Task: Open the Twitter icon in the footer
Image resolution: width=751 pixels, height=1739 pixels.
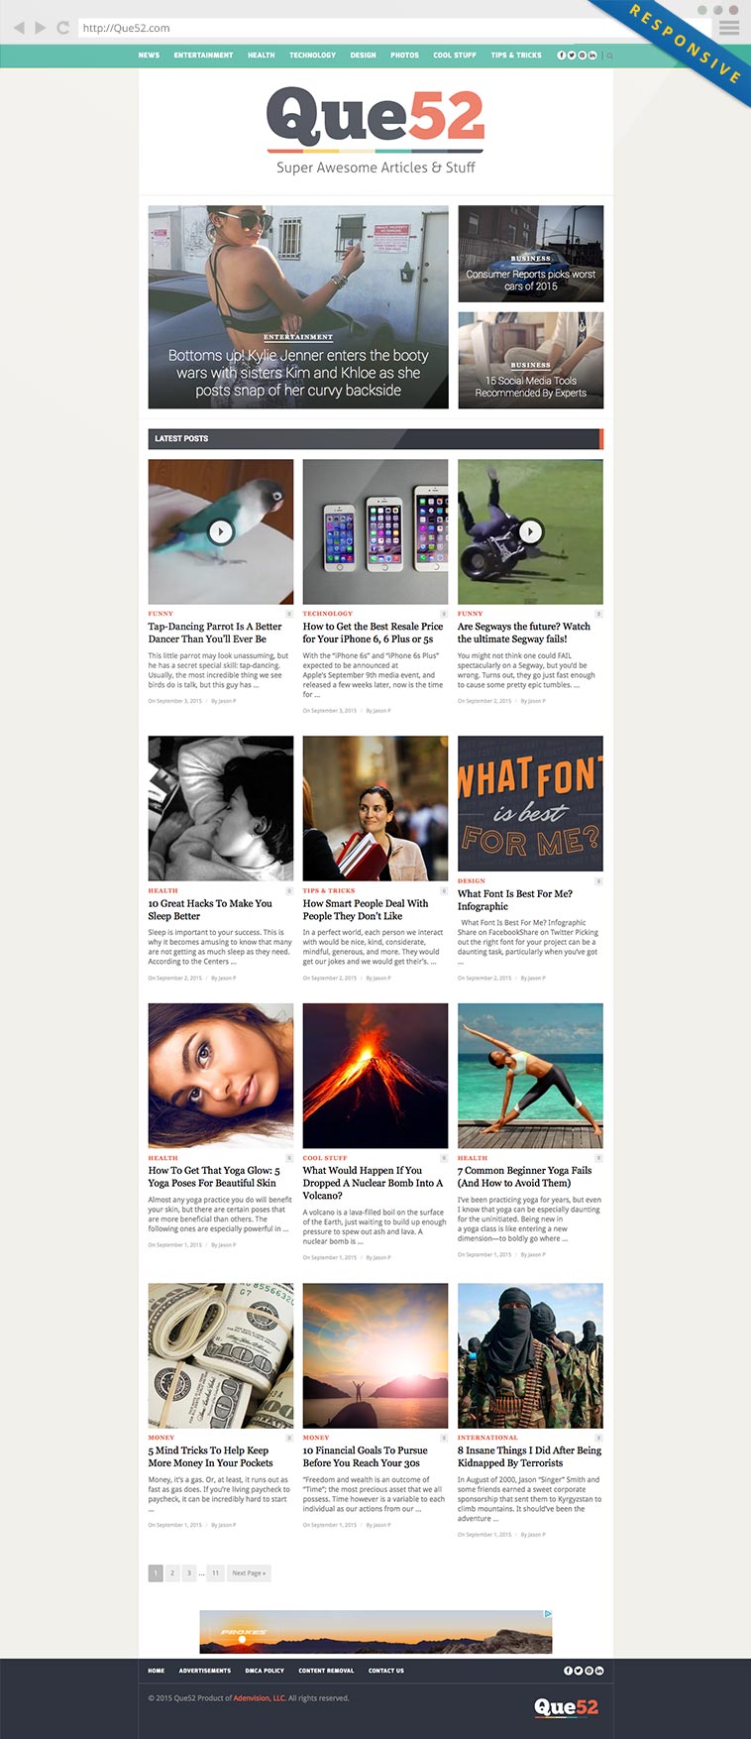Action: (579, 1671)
